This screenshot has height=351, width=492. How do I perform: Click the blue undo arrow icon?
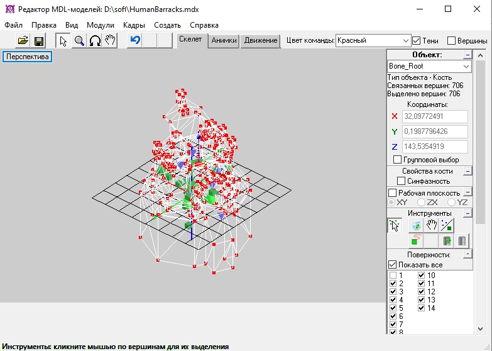134,41
